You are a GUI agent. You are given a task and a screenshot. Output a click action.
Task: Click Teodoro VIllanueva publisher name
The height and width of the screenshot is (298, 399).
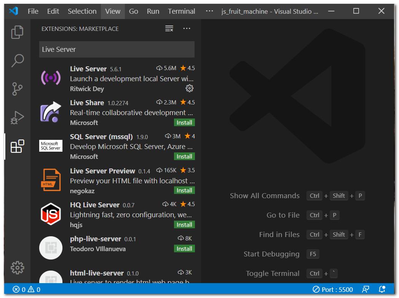pos(98,249)
